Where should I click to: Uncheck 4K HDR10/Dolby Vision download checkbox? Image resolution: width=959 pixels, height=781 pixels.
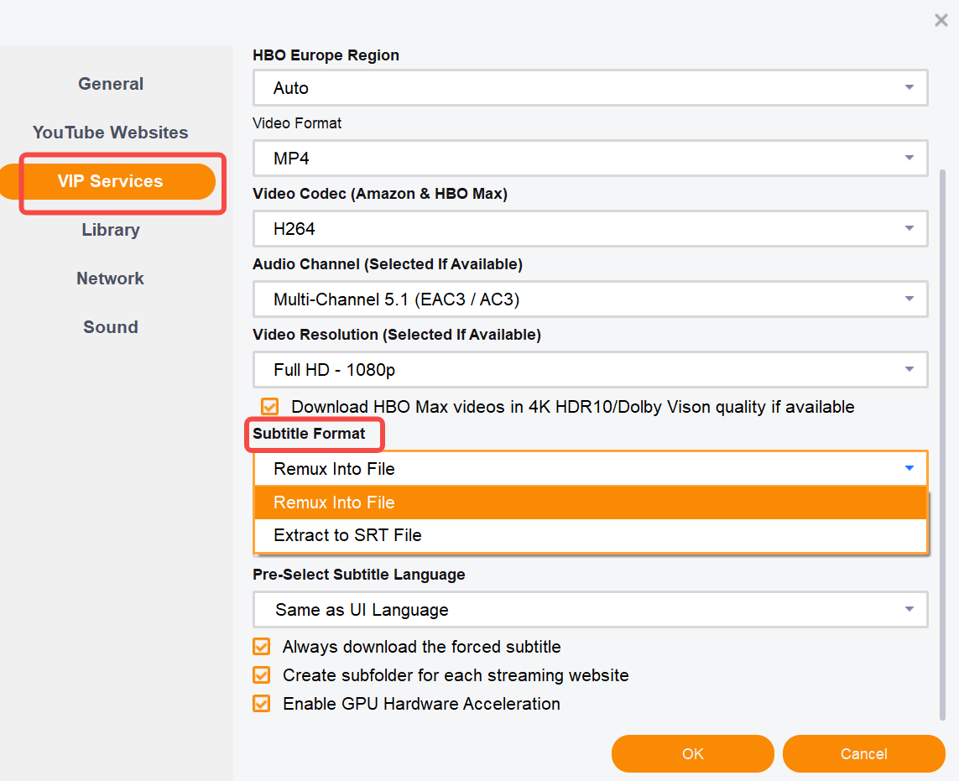coord(269,407)
